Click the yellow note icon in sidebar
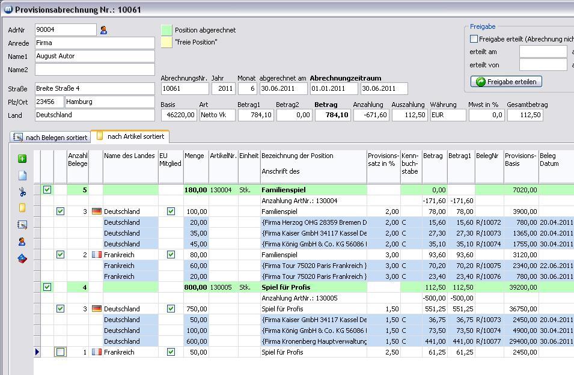 click(x=22, y=208)
